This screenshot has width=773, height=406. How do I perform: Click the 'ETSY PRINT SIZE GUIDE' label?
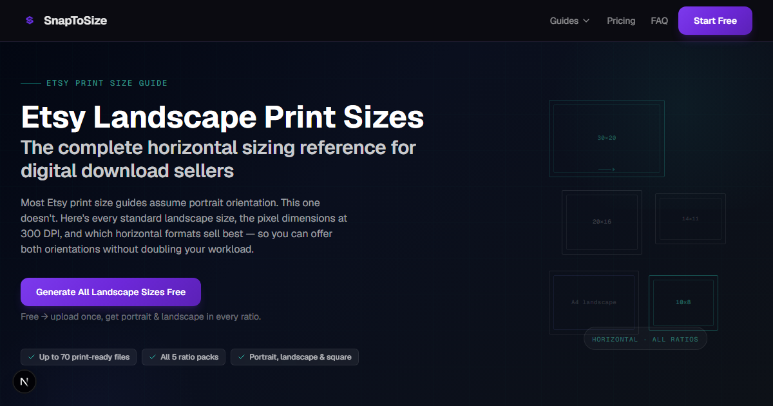[107, 83]
